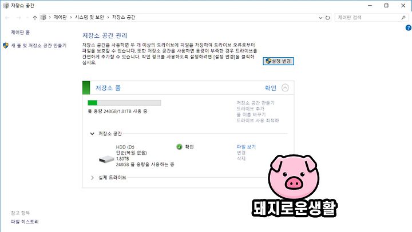Open 파일 히스토리 link
This screenshot has height=232, width=412.
click(25, 222)
